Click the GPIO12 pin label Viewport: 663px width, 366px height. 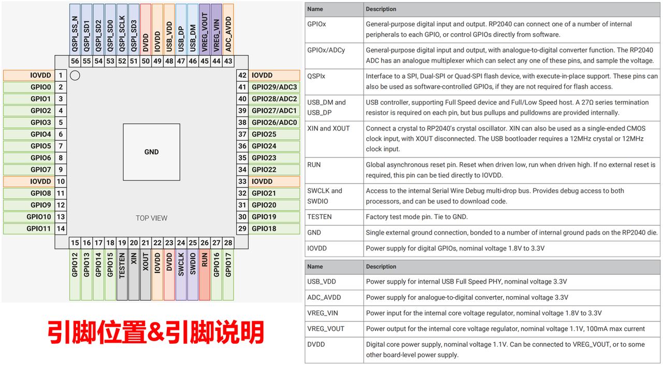75,274
